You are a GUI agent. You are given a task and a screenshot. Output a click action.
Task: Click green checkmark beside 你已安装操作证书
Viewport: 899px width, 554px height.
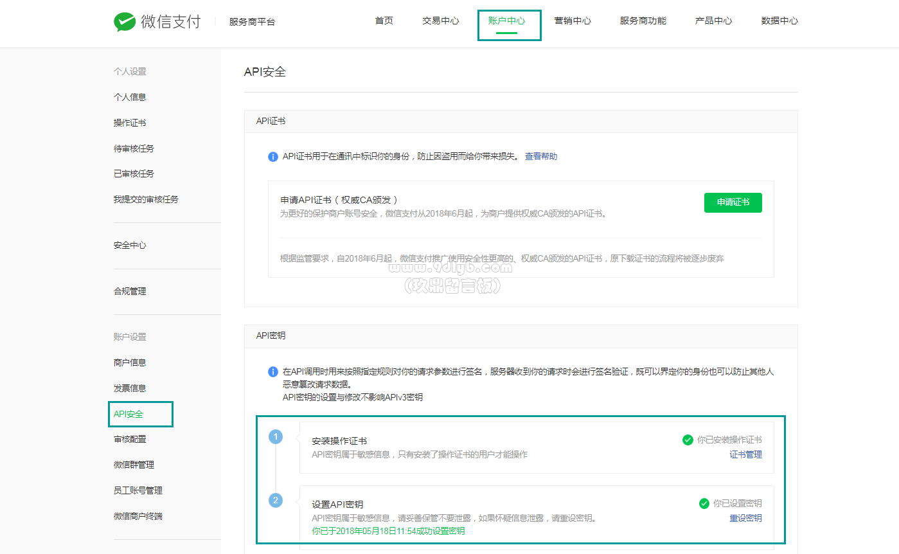pyautogui.click(x=688, y=440)
